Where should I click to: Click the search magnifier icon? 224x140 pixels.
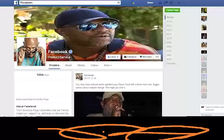pyautogui.click(x=119, y=2)
